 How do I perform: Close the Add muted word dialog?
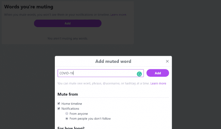pos(167,61)
